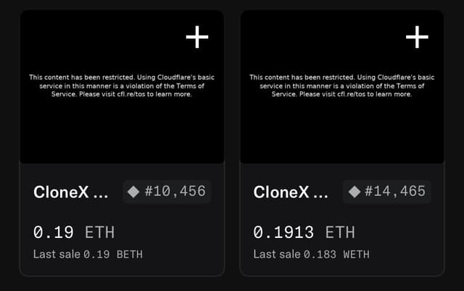Click the rarity diamond icon beside #14,465

(x=355, y=192)
